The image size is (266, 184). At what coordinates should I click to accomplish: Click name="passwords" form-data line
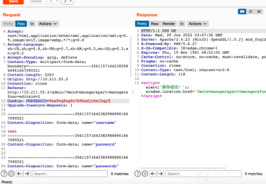(x=63, y=166)
